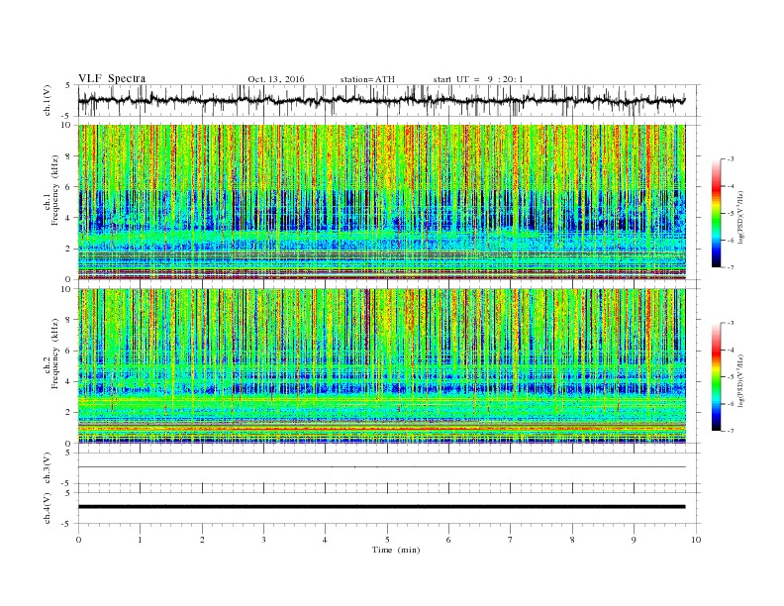Screen dimensions: 784x606
Task: Click the ch.2 spectrogram colorbar
Action: pos(716,377)
